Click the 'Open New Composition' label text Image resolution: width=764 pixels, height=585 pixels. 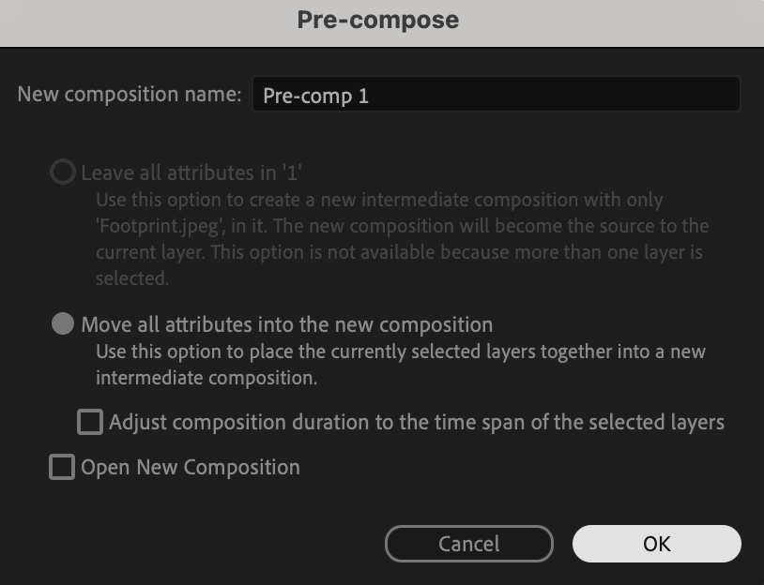[x=191, y=467]
